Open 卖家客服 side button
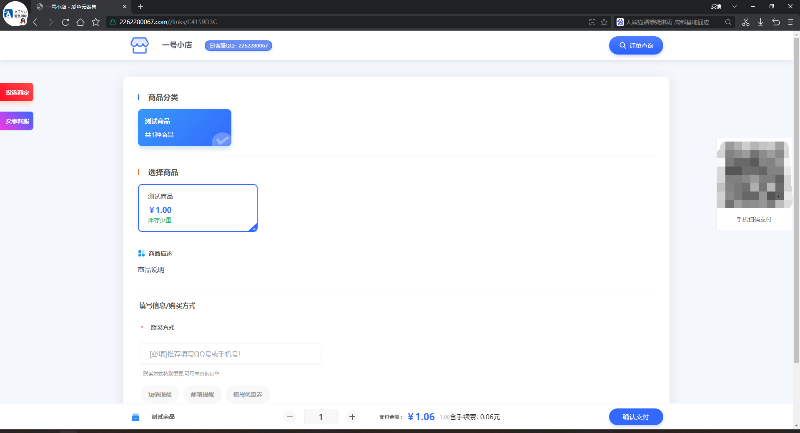This screenshot has height=433, width=800. tap(17, 121)
